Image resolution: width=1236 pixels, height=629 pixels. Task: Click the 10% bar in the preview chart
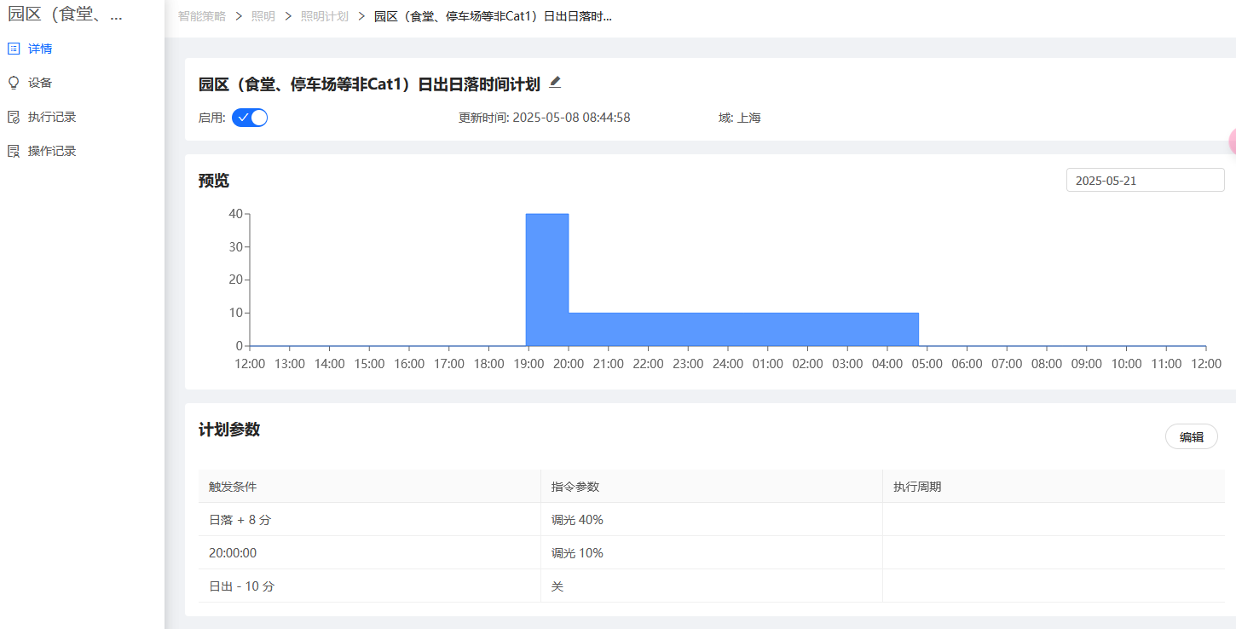(x=743, y=329)
